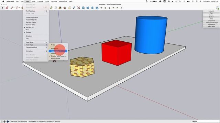Screen dimensions: 220x123
Task: Expand the Animation submenu
Action: (36, 51)
